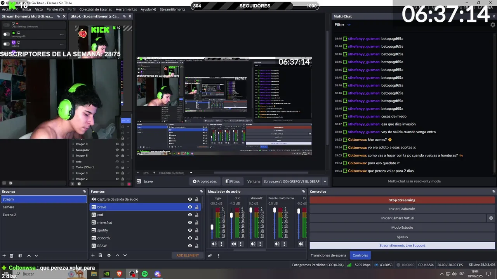
Task: Open Ajustes settings button
Action: pos(402,237)
